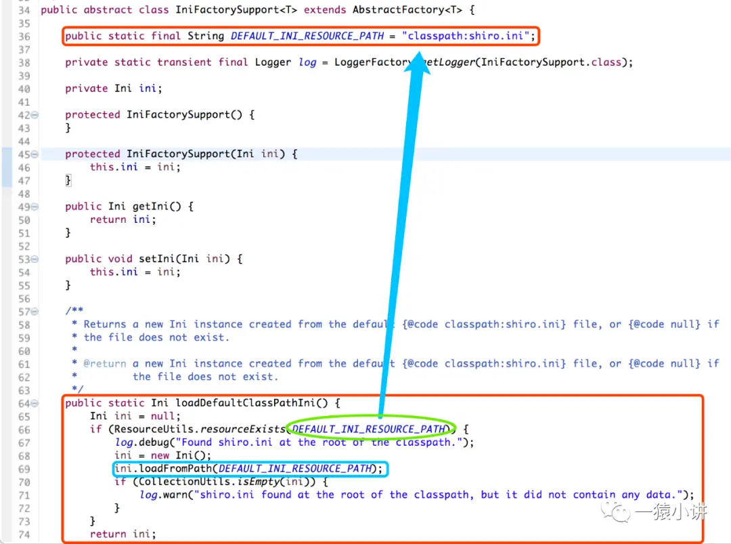Click IniFactorySupport.class argument on line 38

pos(551,62)
